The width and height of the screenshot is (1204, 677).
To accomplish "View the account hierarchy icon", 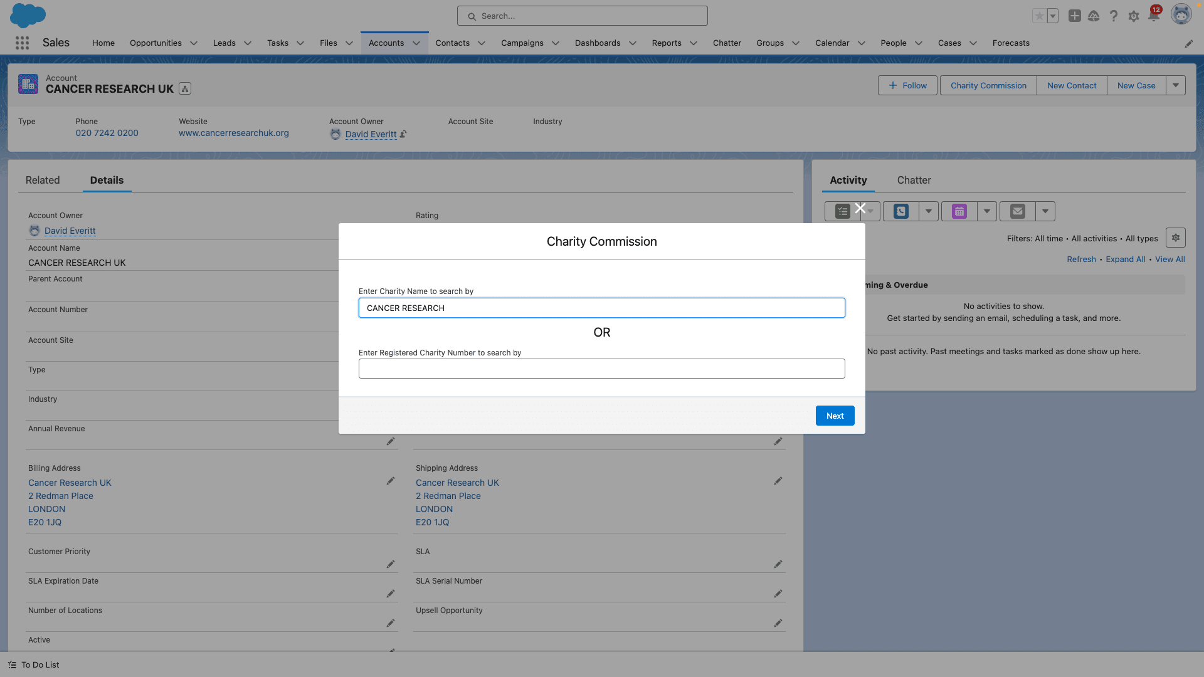I will (x=185, y=89).
